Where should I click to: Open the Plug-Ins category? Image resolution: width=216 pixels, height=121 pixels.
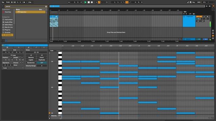(x=8, y=30)
